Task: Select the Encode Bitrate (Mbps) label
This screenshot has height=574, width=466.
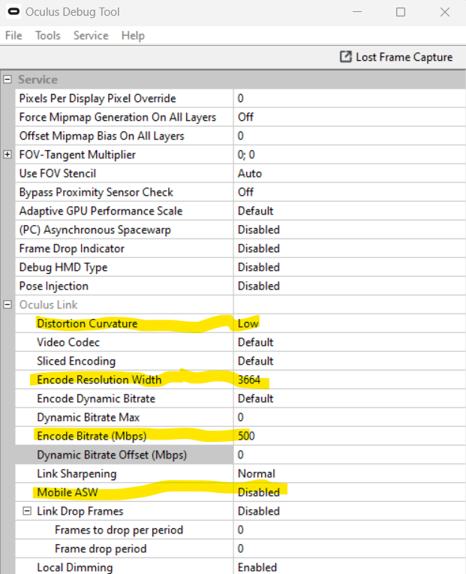Action: pos(92,437)
